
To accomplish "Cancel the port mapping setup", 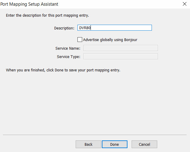I will click(x=144, y=144).
